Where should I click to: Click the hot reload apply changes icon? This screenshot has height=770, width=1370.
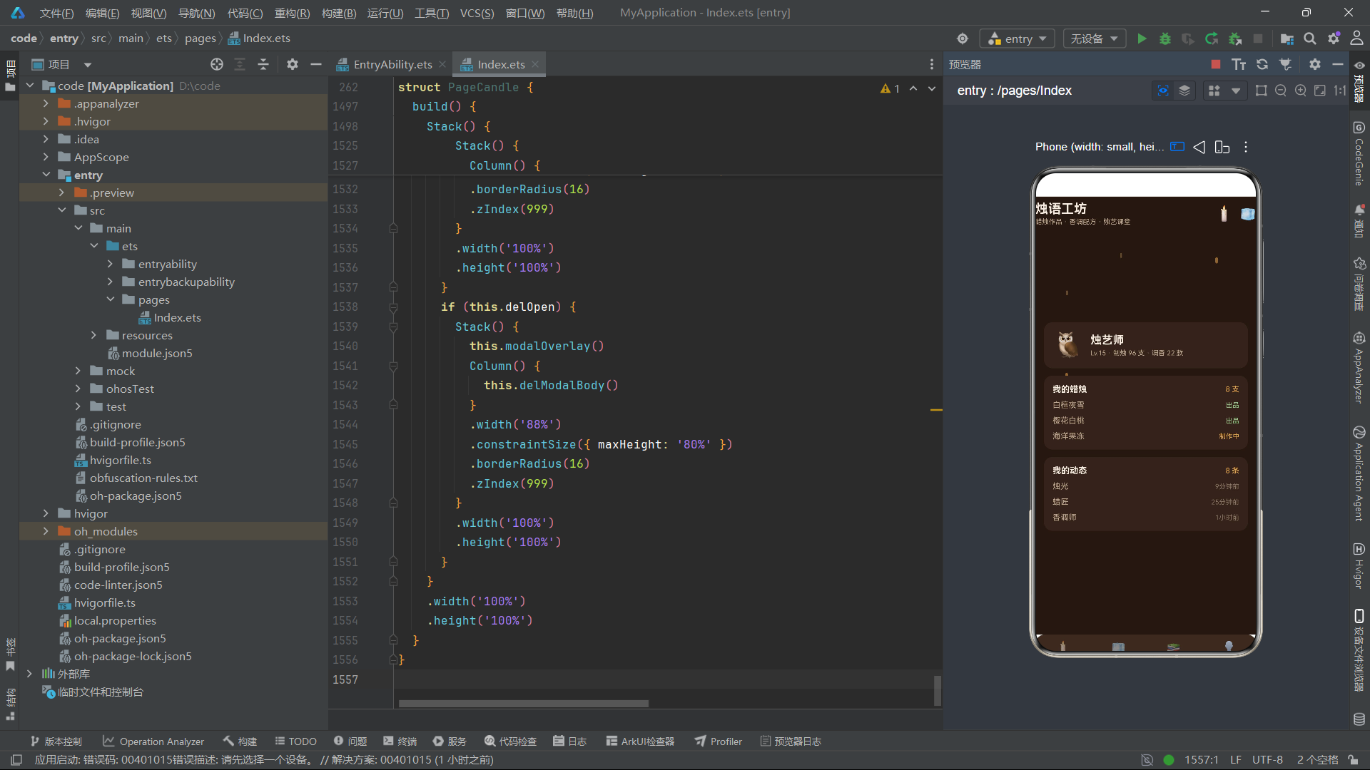(1212, 38)
